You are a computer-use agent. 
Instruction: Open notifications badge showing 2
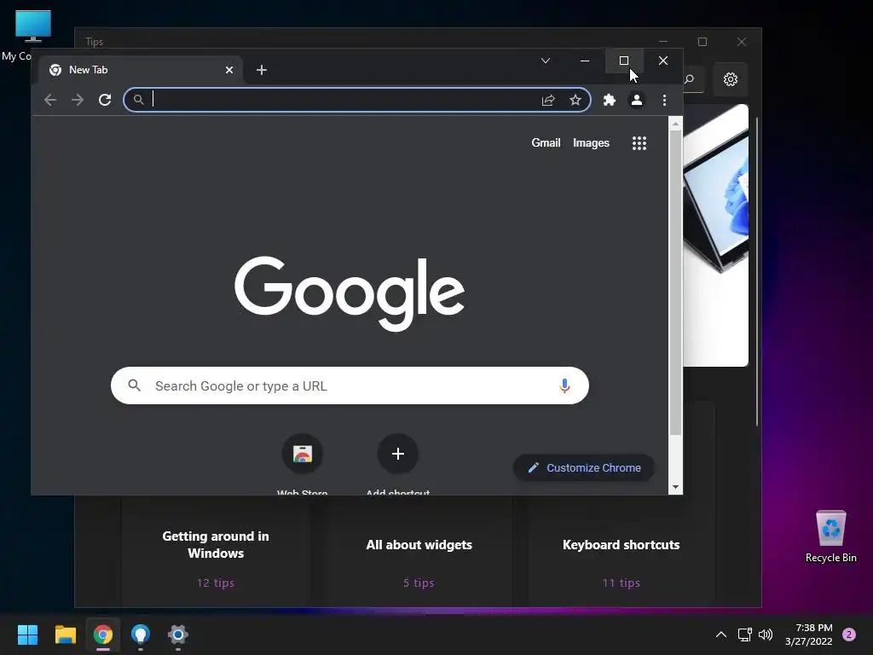(849, 635)
